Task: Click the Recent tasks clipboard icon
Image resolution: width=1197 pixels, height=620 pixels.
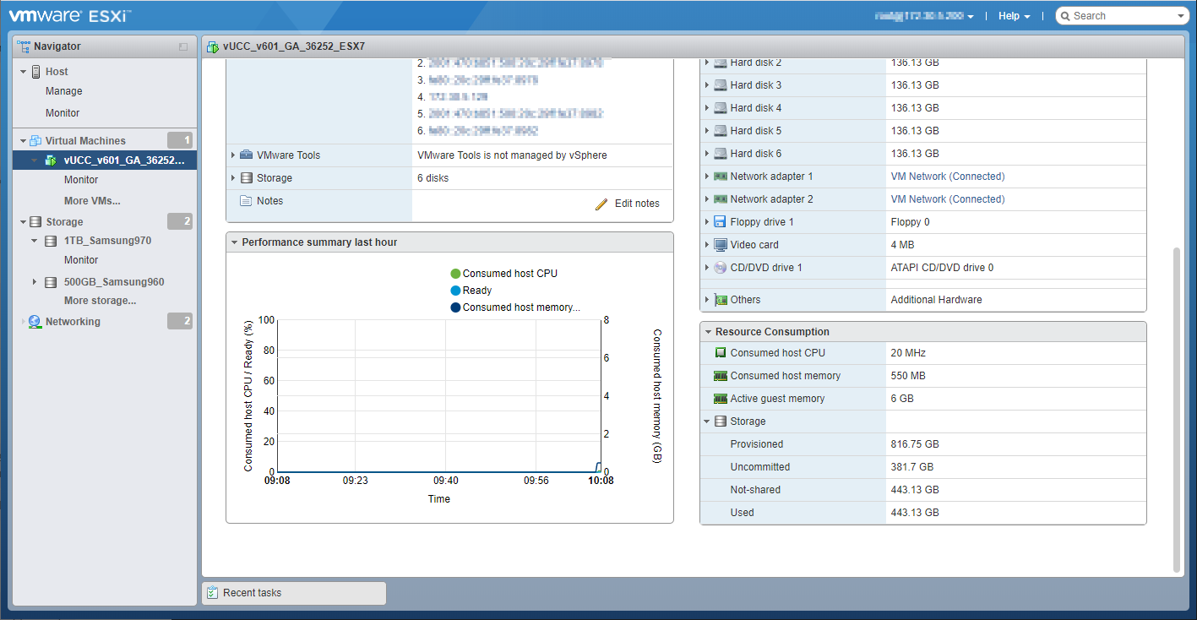Action: click(212, 593)
